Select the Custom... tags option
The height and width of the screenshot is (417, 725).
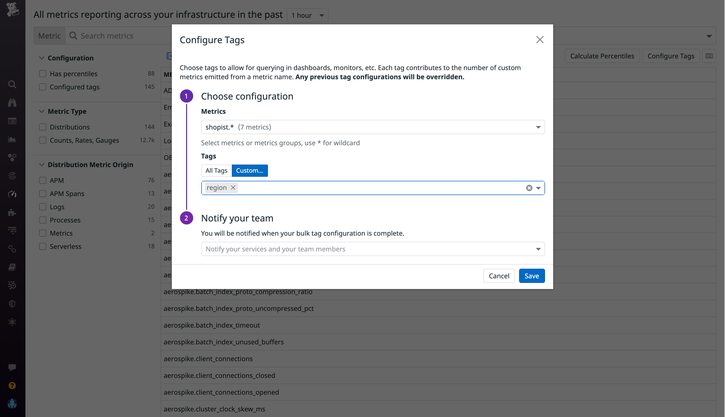click(250, 170)
